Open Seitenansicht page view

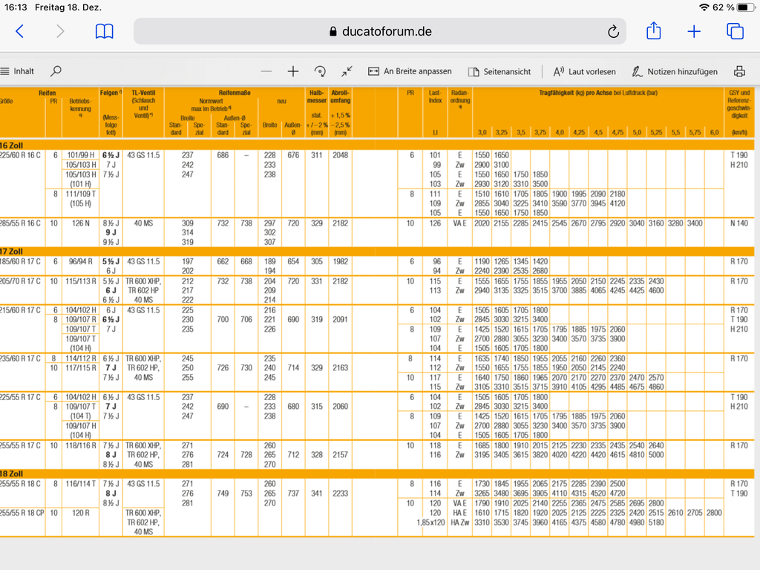point(499,71)
